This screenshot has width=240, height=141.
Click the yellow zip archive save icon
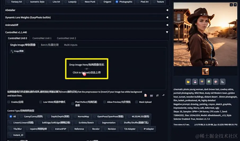coord(202,82)
